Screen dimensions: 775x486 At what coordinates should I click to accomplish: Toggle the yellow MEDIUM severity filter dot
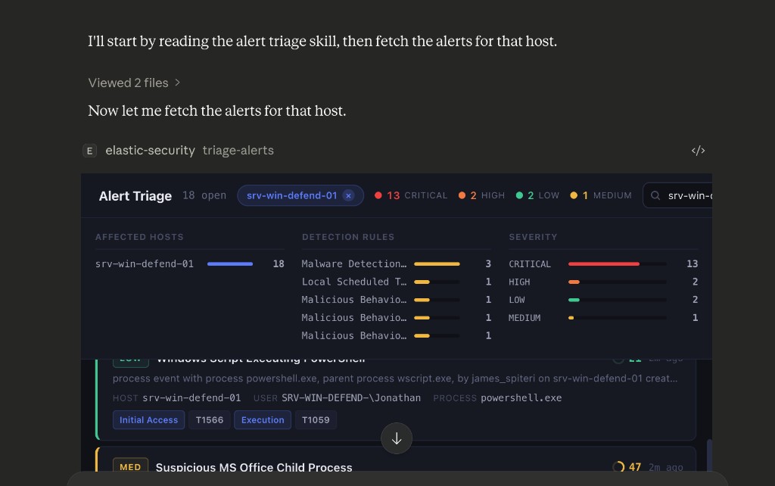[x=573, y=195]
